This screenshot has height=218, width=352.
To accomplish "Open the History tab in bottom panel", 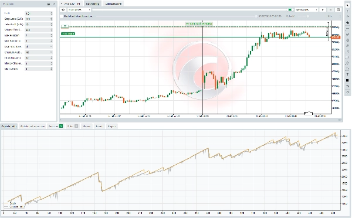I will [x=86, y=126].
